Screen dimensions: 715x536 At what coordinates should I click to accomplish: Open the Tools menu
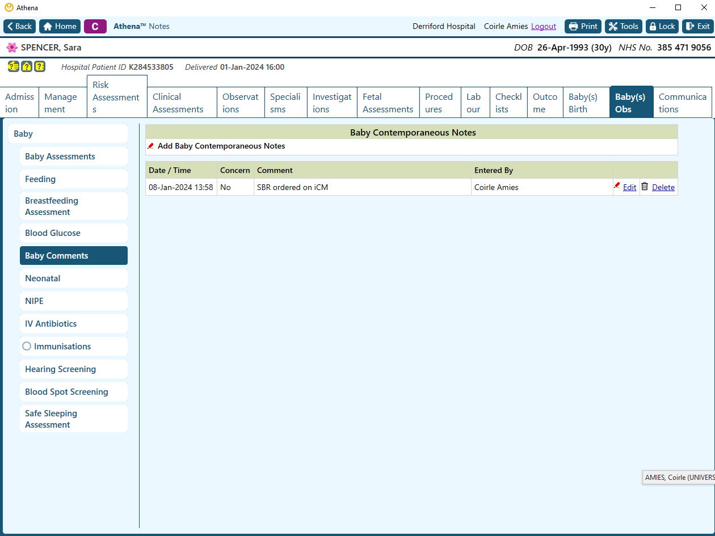624,26
